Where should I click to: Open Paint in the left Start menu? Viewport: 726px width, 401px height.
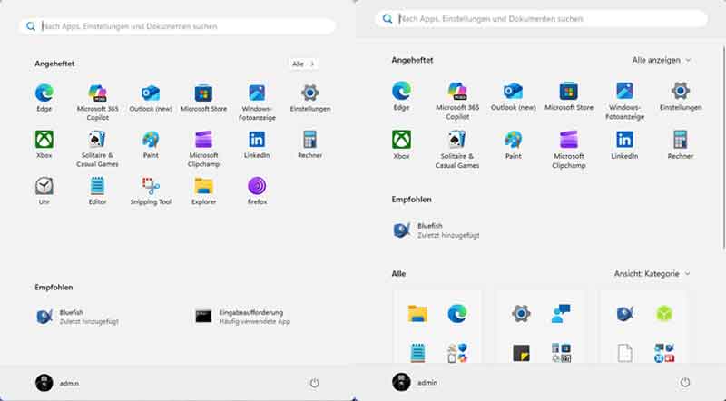pyautogui.click(x=151, y=145)
